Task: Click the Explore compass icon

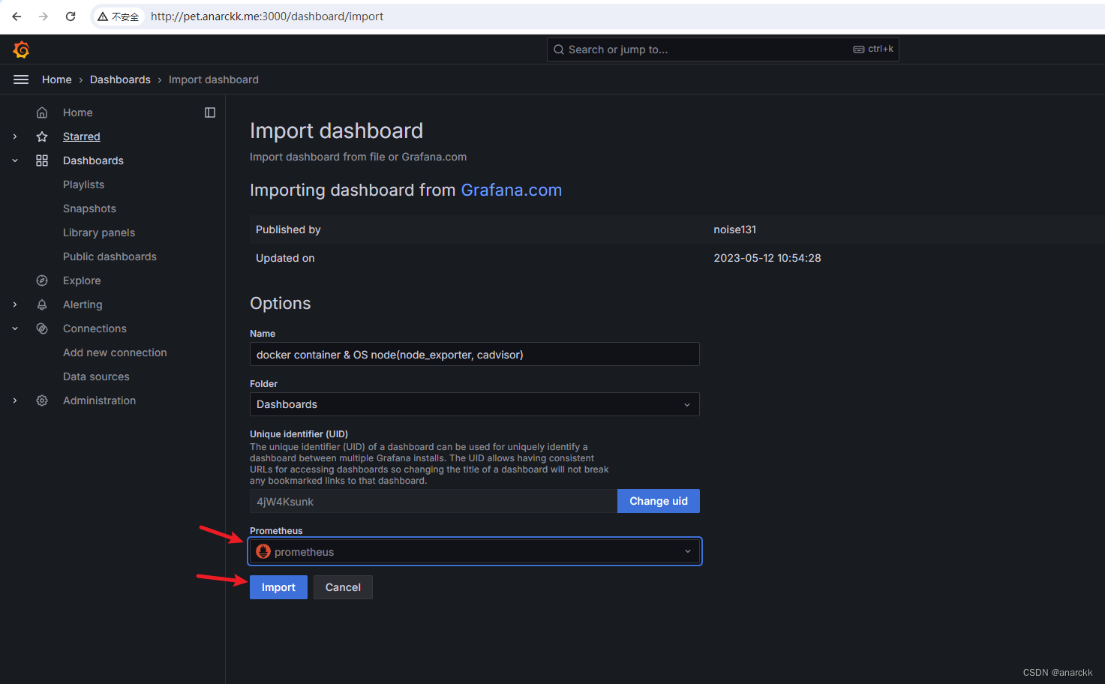Action: click(42, 280)
